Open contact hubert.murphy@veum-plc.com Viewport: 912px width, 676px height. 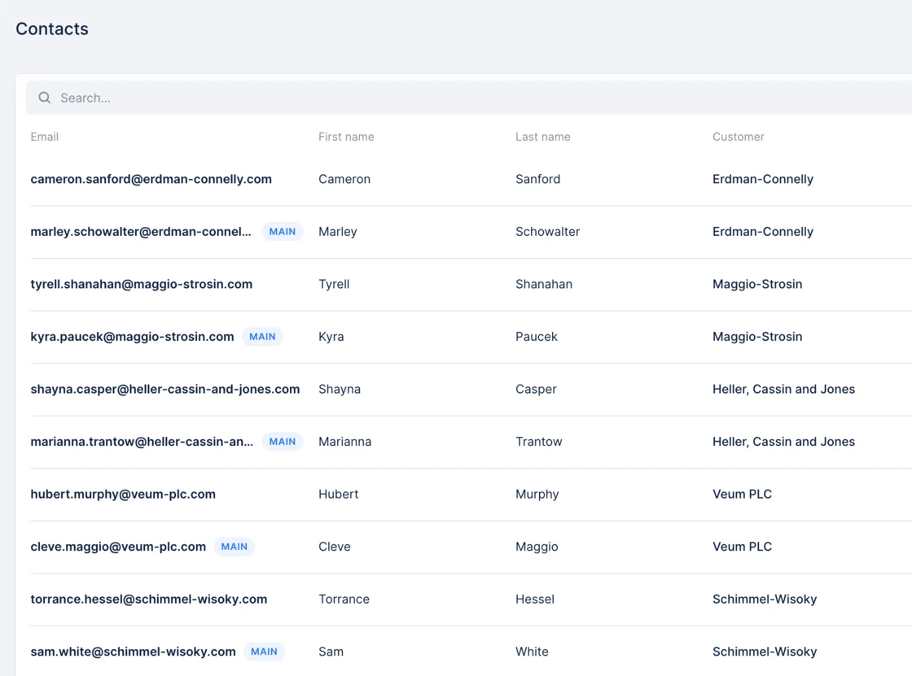tap(123, 494)
